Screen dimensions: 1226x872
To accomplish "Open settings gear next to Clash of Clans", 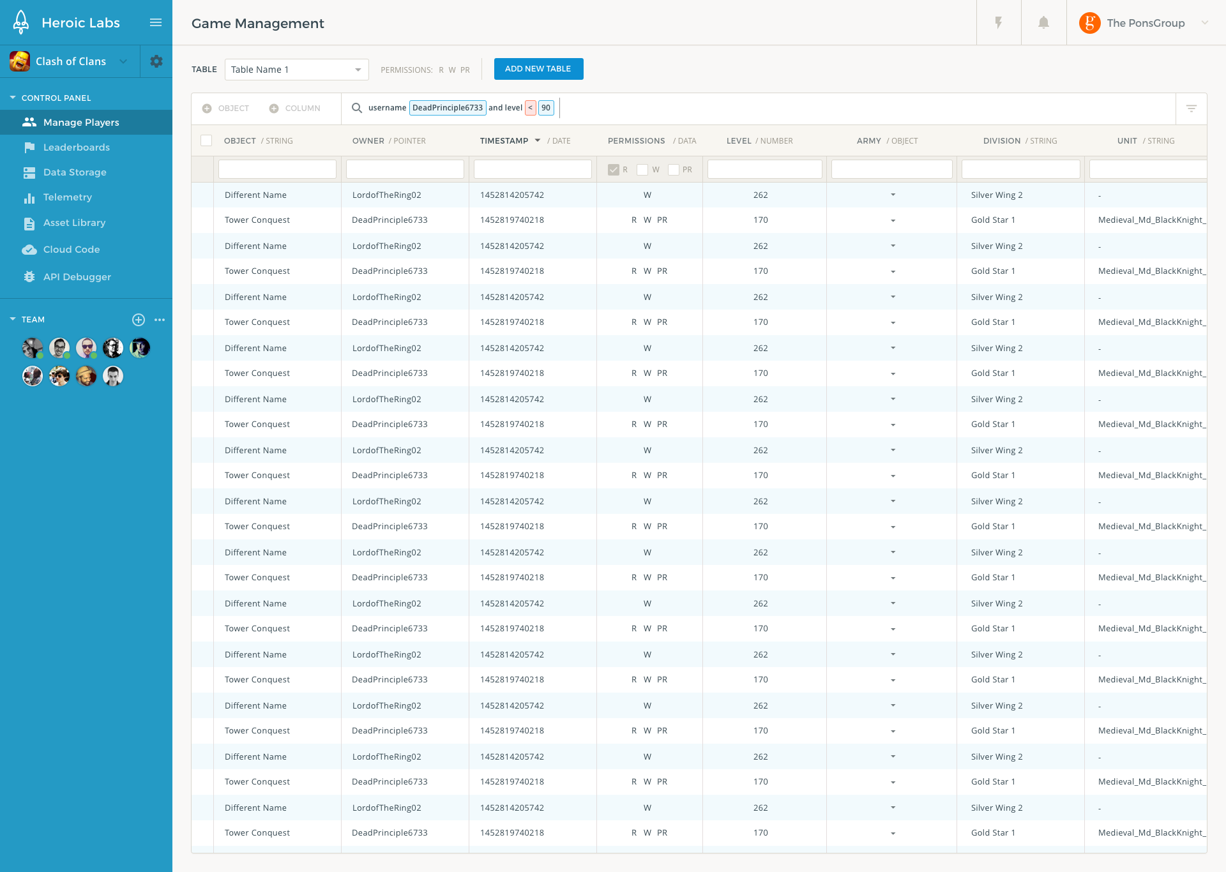I will click(x=156, y=61).
